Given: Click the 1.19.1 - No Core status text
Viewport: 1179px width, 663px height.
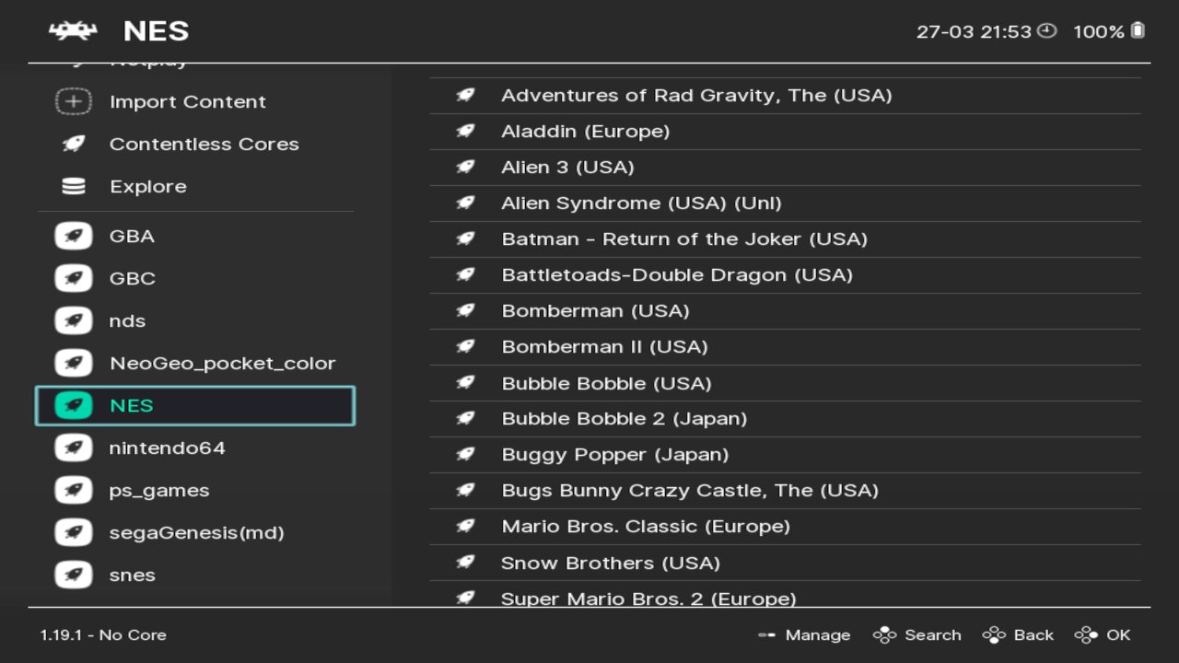Looking at the screenshot, I should (x=103, y=634).
